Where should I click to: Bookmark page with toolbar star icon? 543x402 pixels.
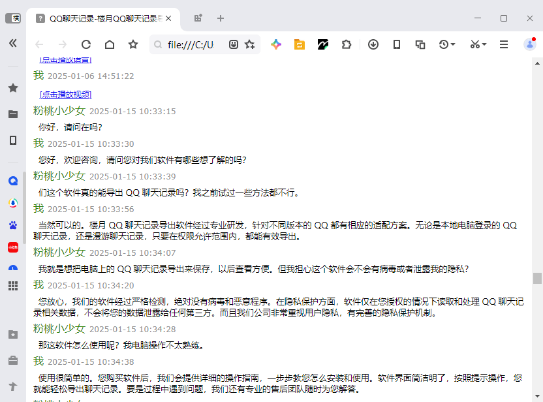[133, 44]
